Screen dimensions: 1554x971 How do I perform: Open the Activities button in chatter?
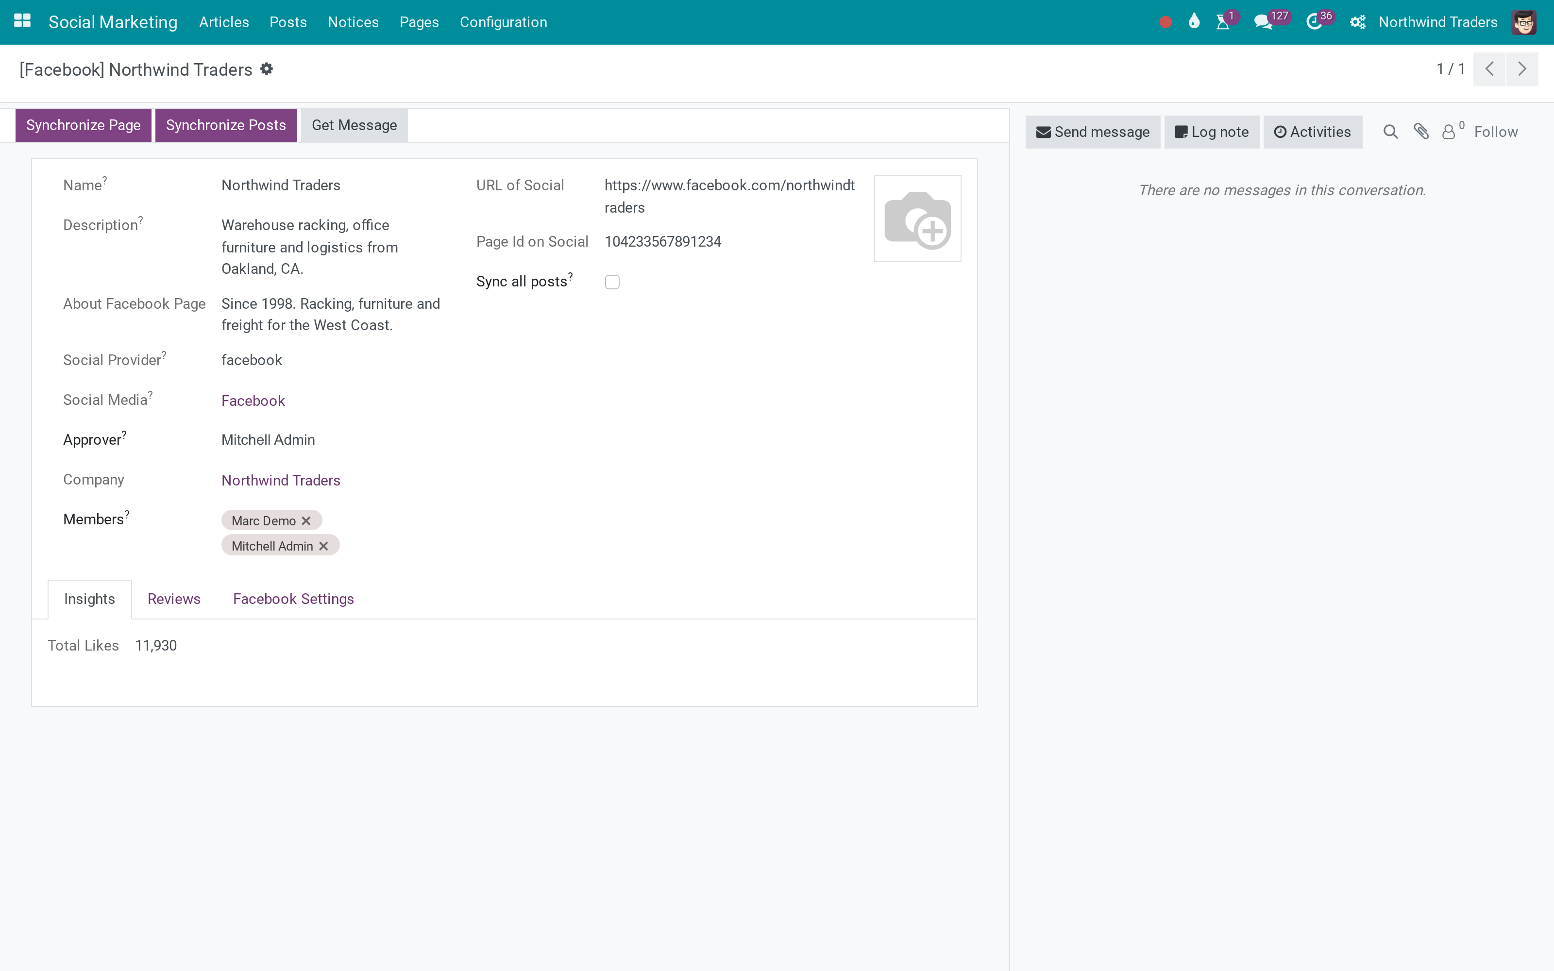1313,132
